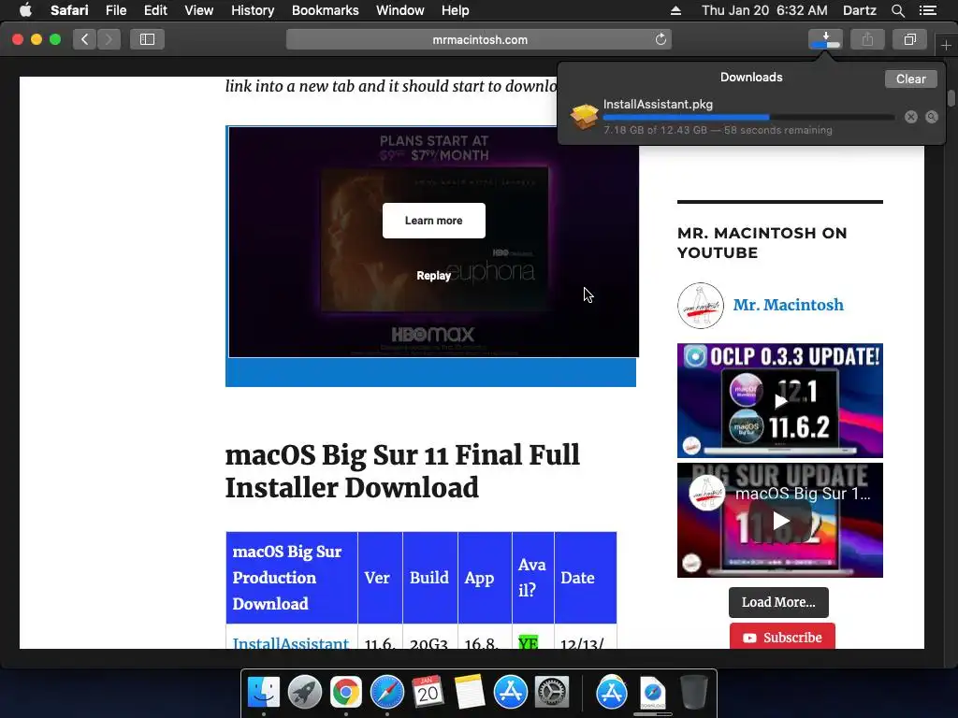Clear the downloads list

910,79
